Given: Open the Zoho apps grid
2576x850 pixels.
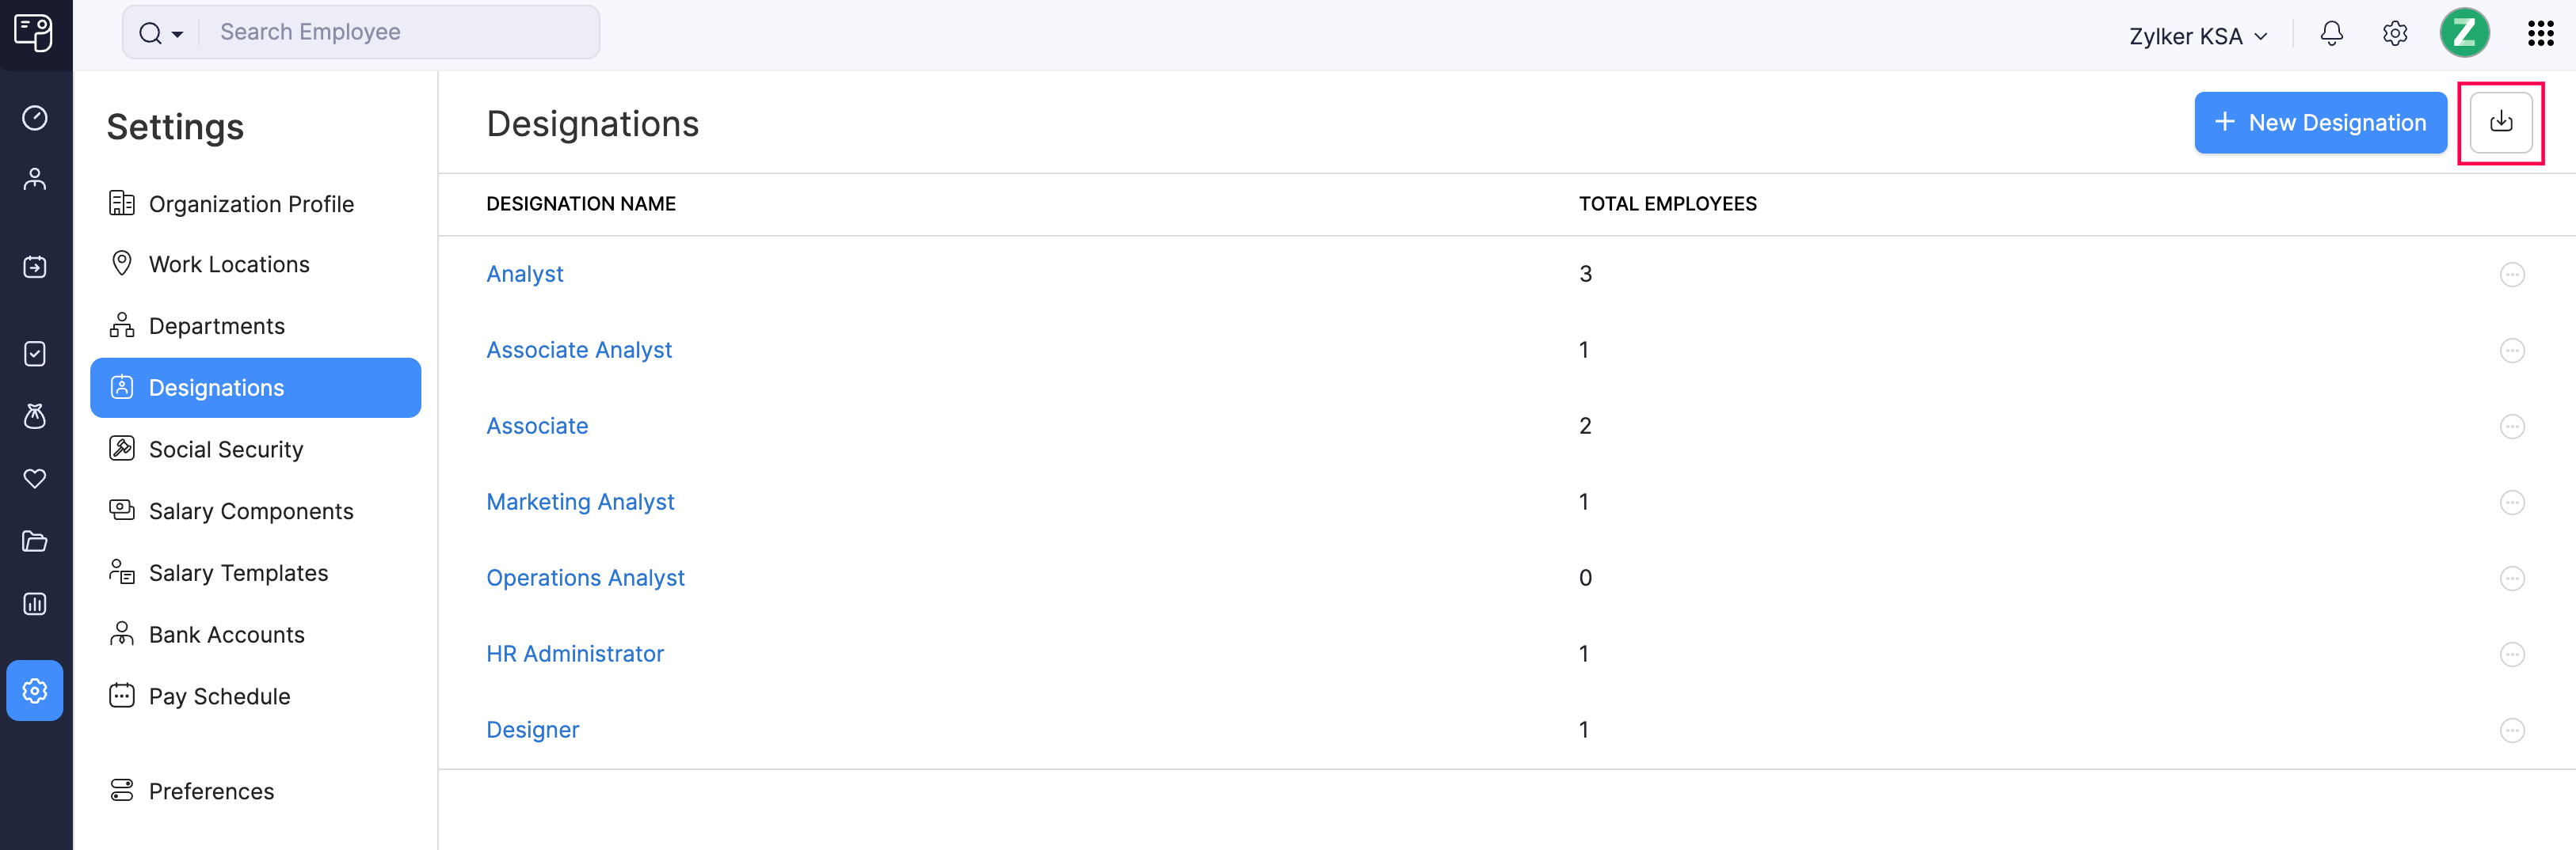Looking at the screenshot, I should [x=2541, y=33].
